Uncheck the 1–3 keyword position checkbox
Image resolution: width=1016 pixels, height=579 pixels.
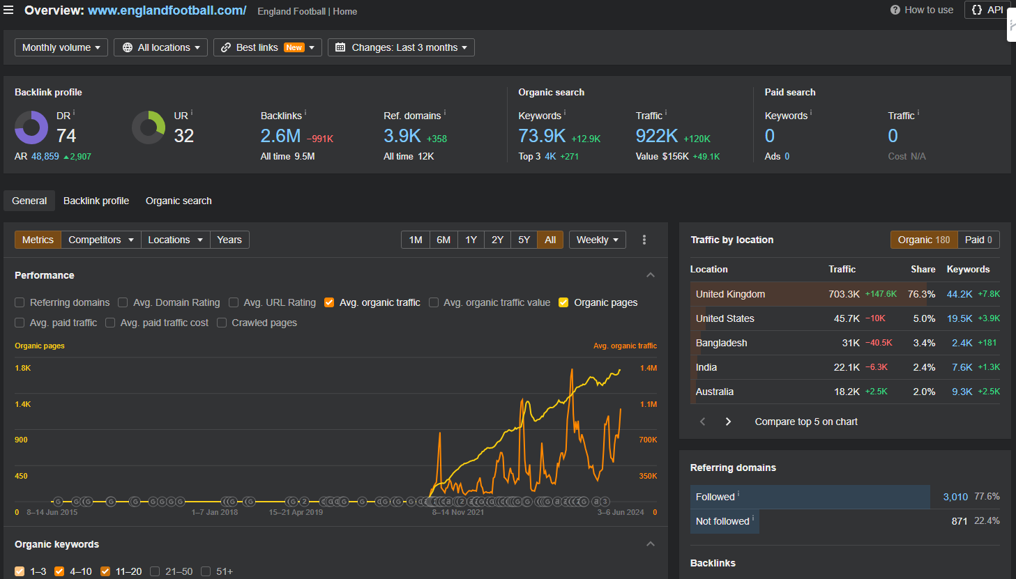click(20, 571)
